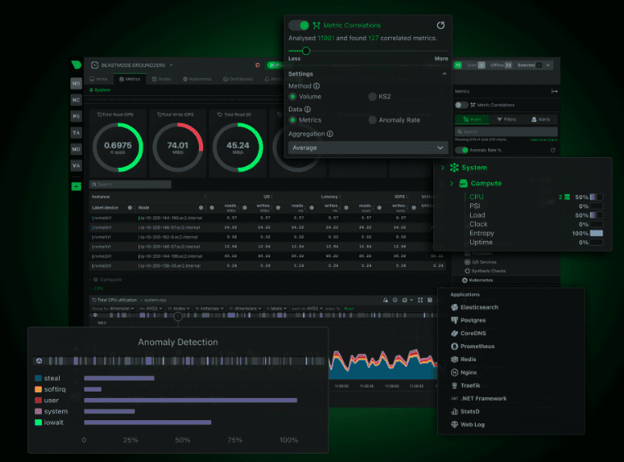Viewport: 624px width, 462px height.
Task: Click the user anomaly bar
Action: (x=190, y=401)
